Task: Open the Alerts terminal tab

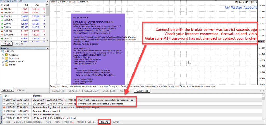Action: 57,122
